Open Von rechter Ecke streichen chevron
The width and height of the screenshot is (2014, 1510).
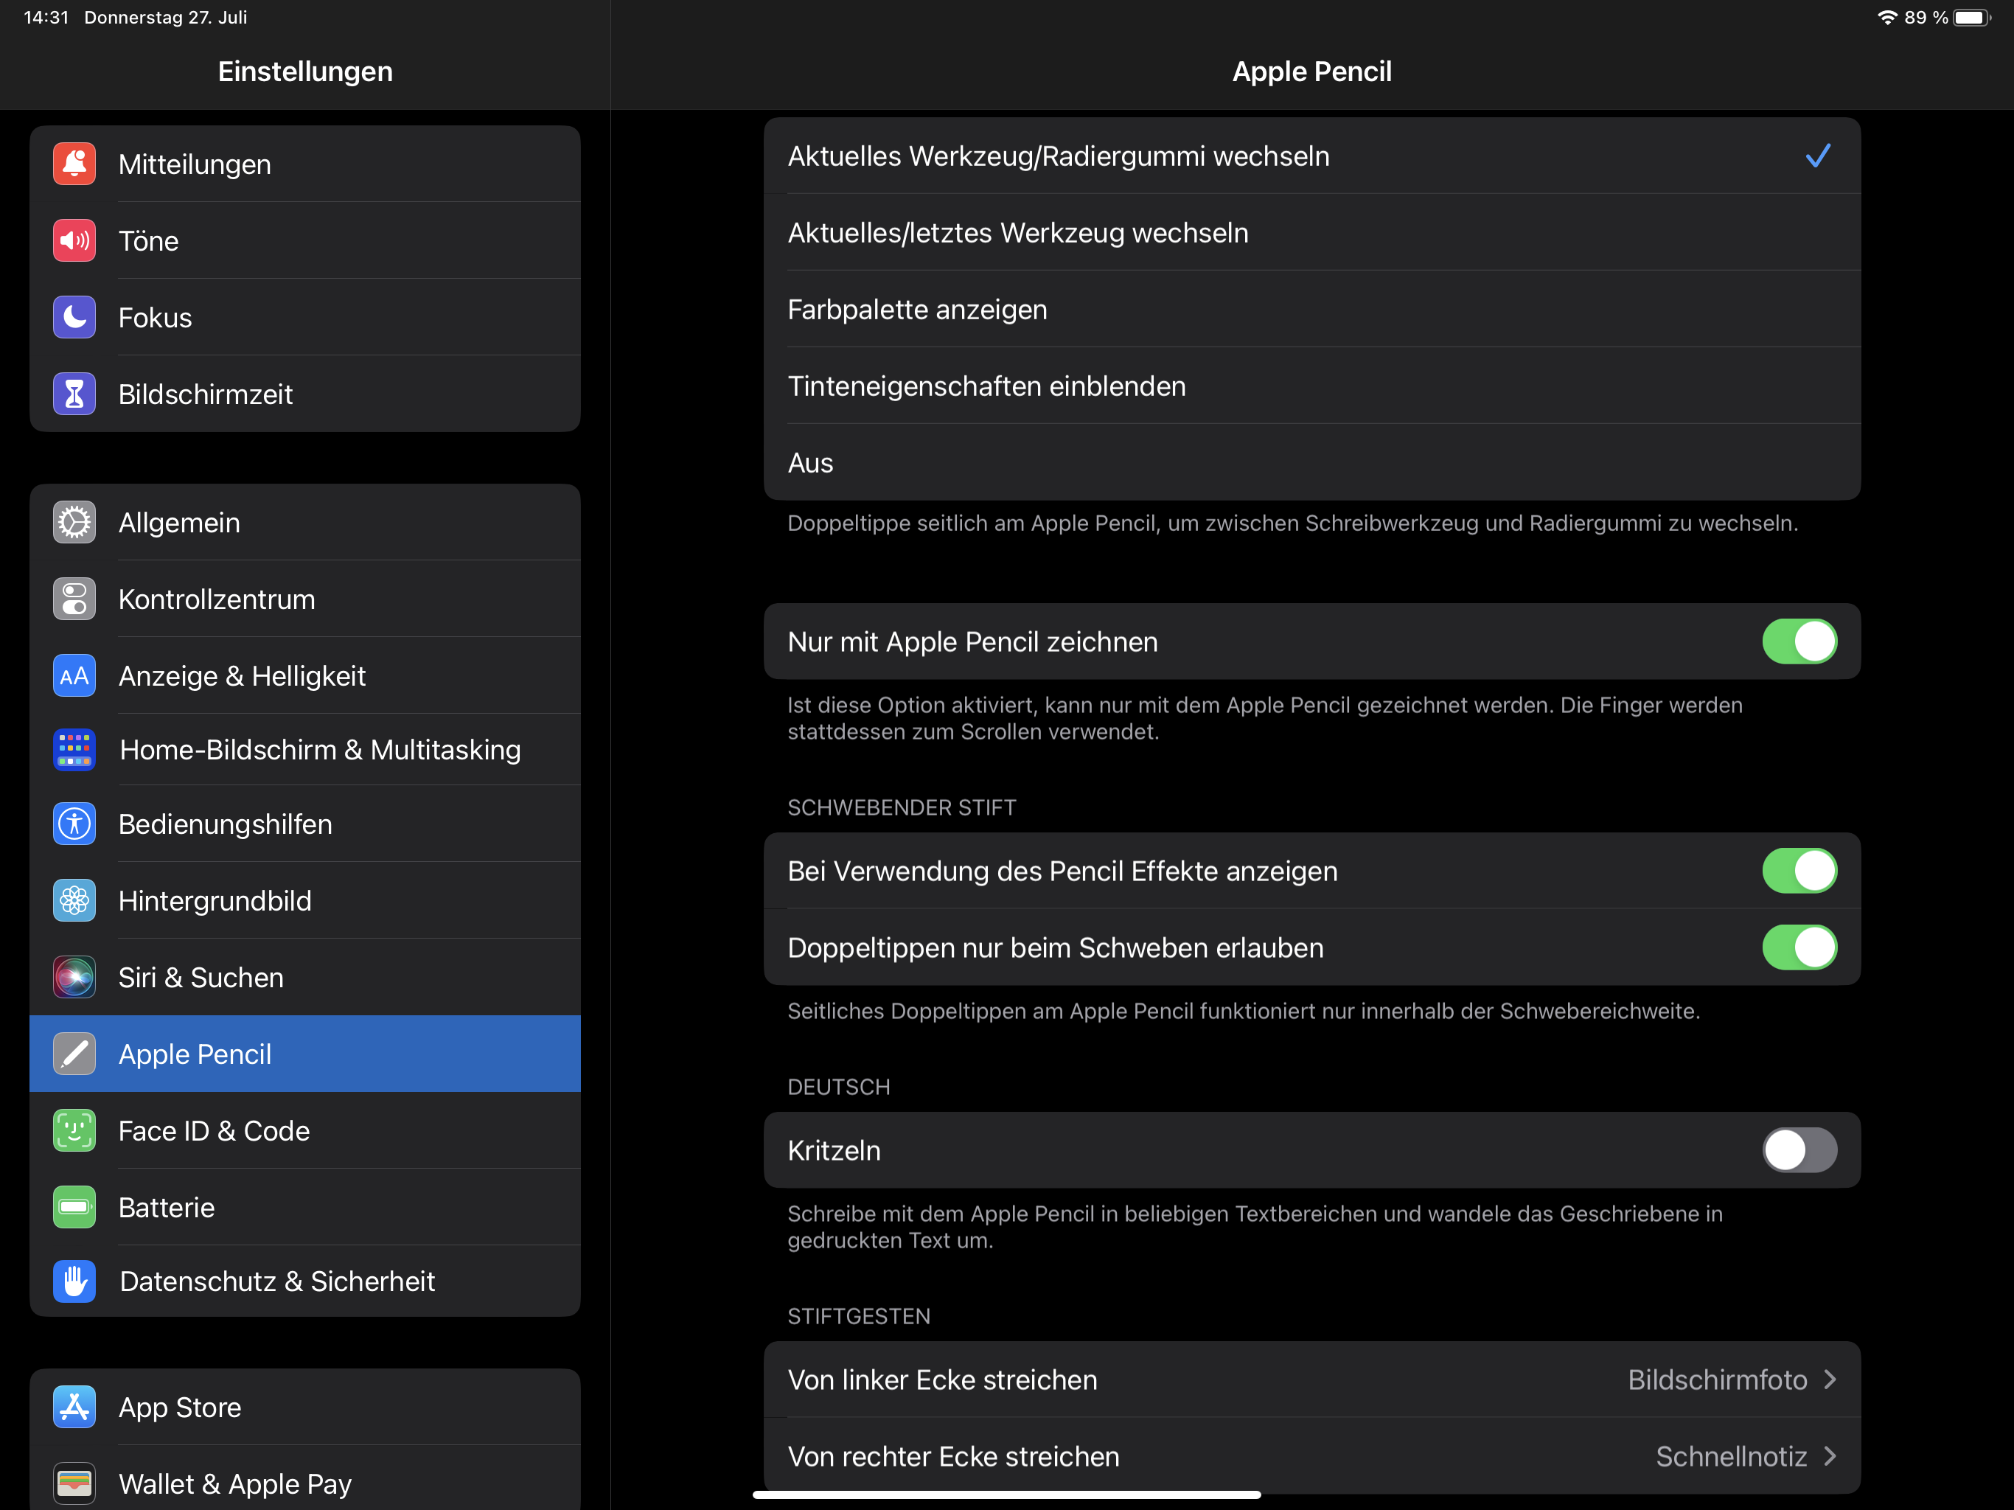[1830, 1456]
